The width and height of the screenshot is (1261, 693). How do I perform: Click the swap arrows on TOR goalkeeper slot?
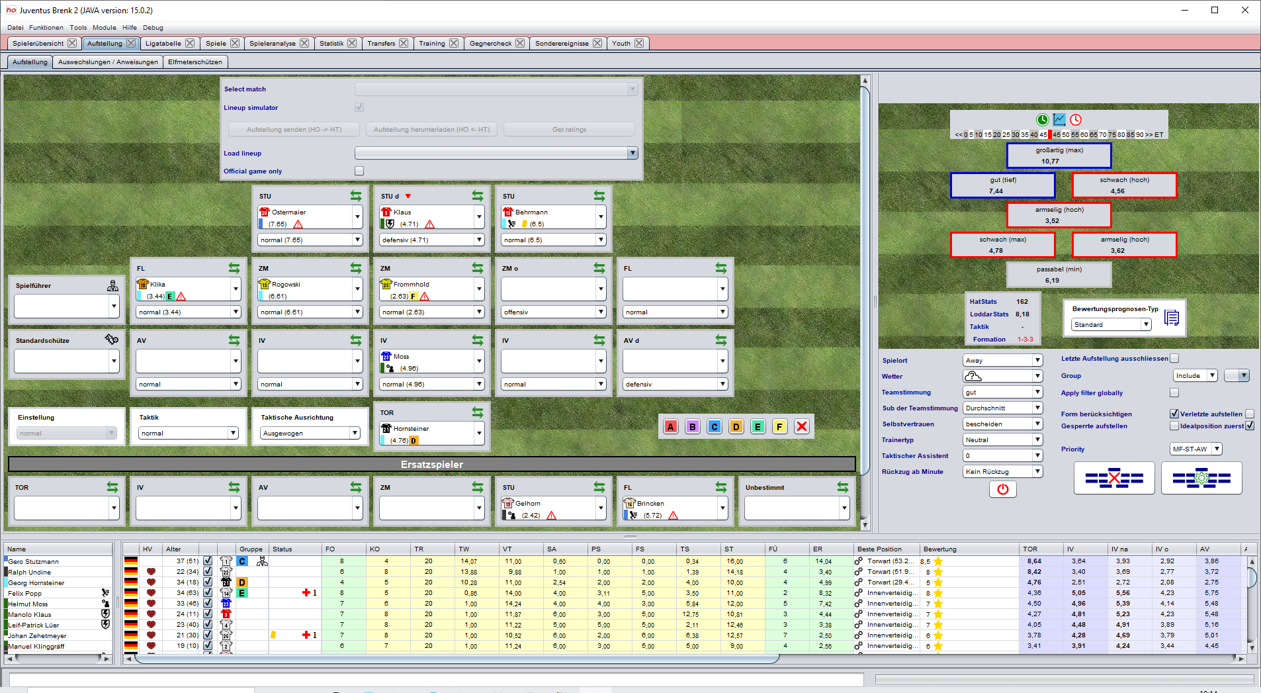tap(478, 412)
